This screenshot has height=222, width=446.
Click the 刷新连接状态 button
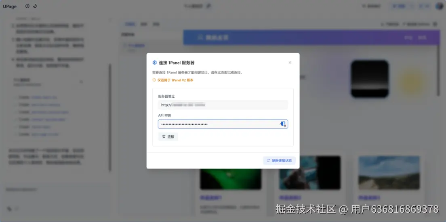(279, 161)
